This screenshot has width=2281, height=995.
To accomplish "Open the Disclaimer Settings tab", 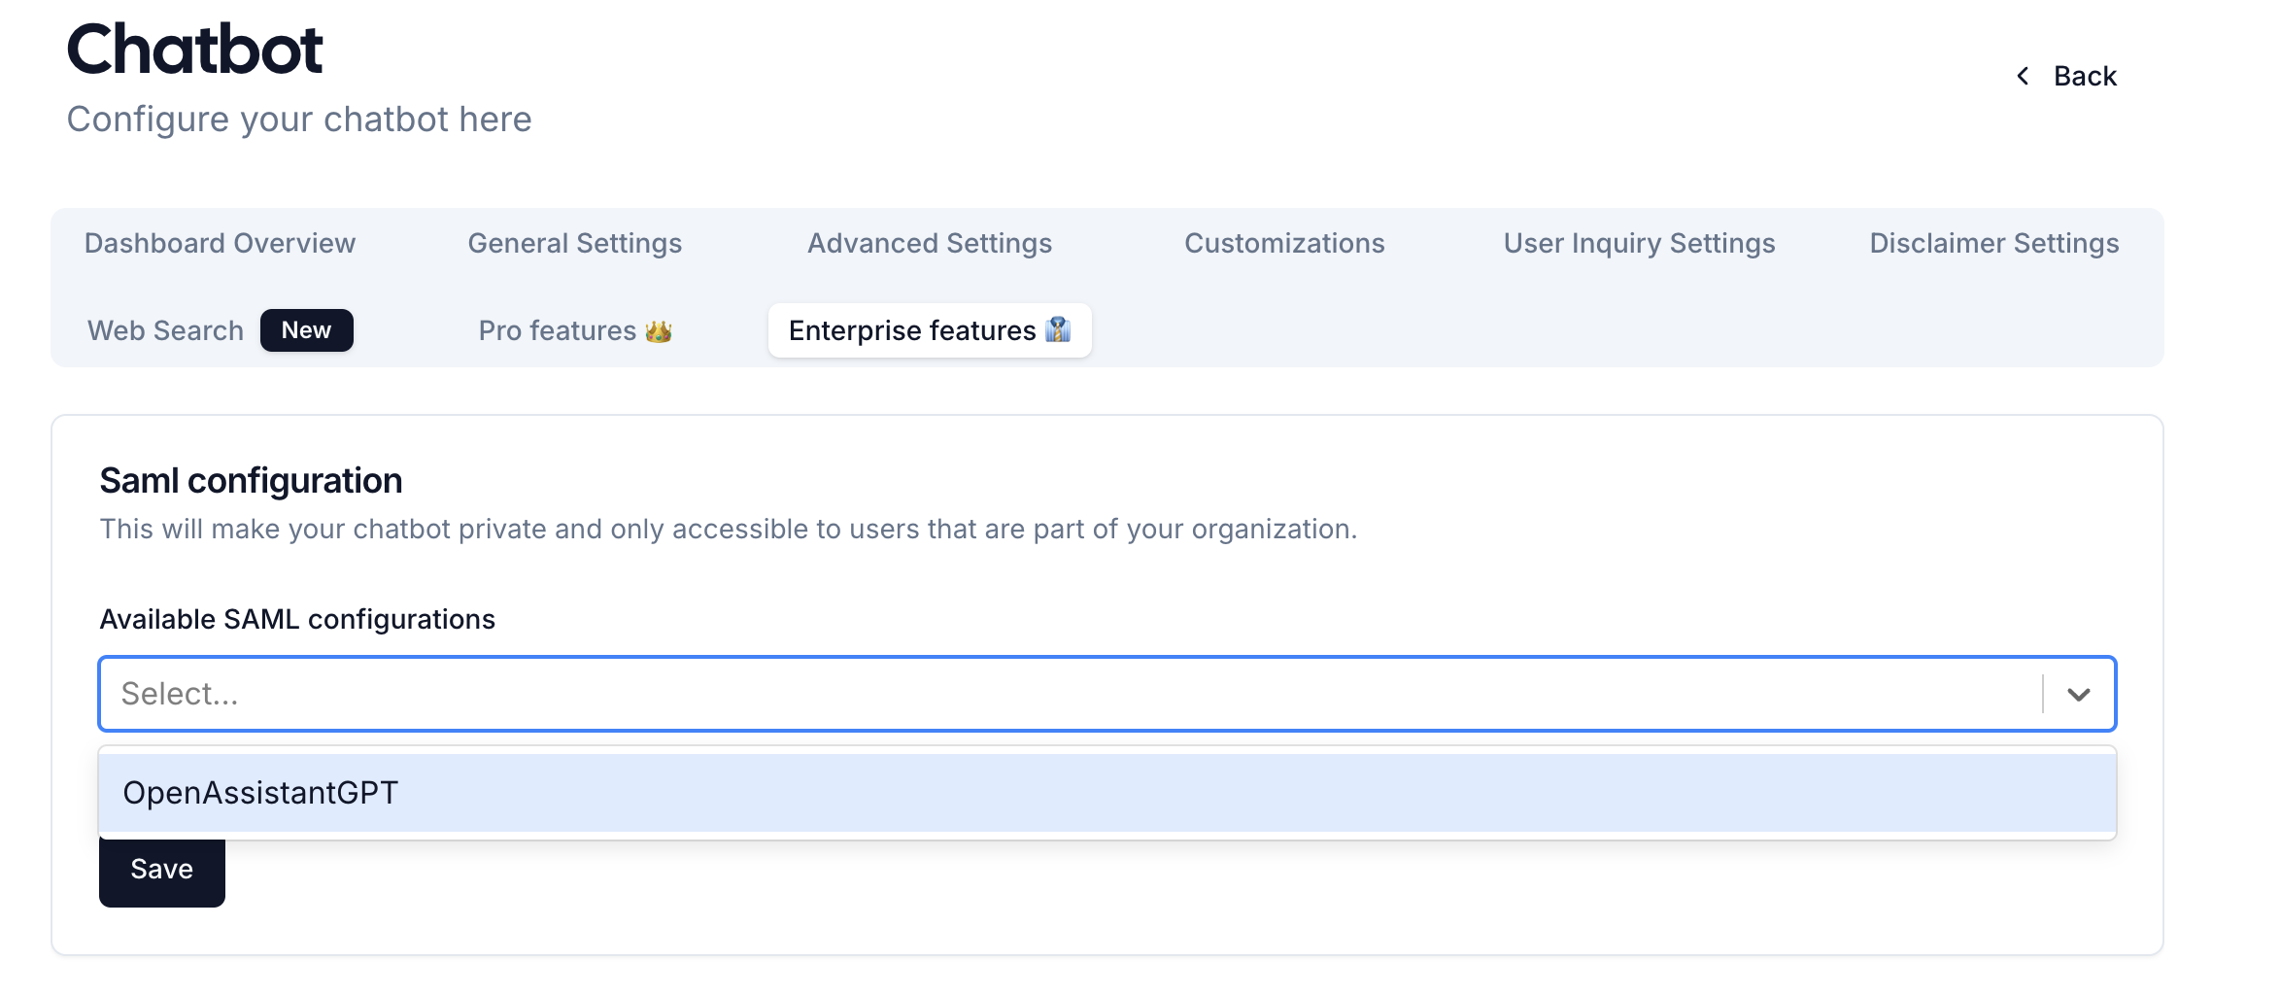I will tap(1993, 243).
